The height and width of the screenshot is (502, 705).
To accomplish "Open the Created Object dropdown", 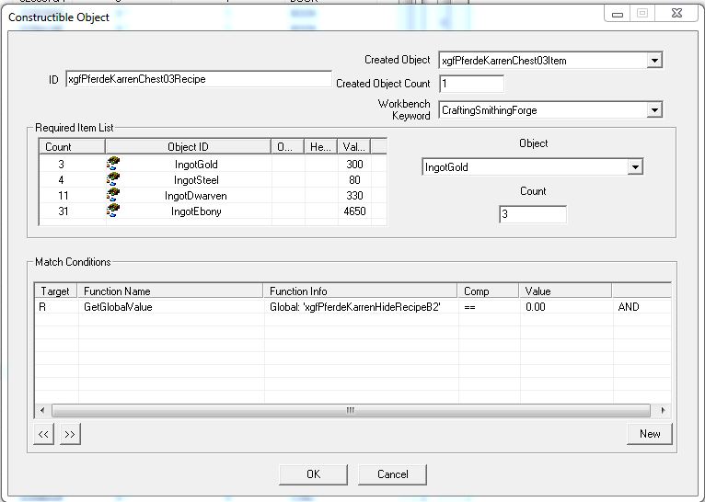I will pyautogui.click(x=654, y=60).
